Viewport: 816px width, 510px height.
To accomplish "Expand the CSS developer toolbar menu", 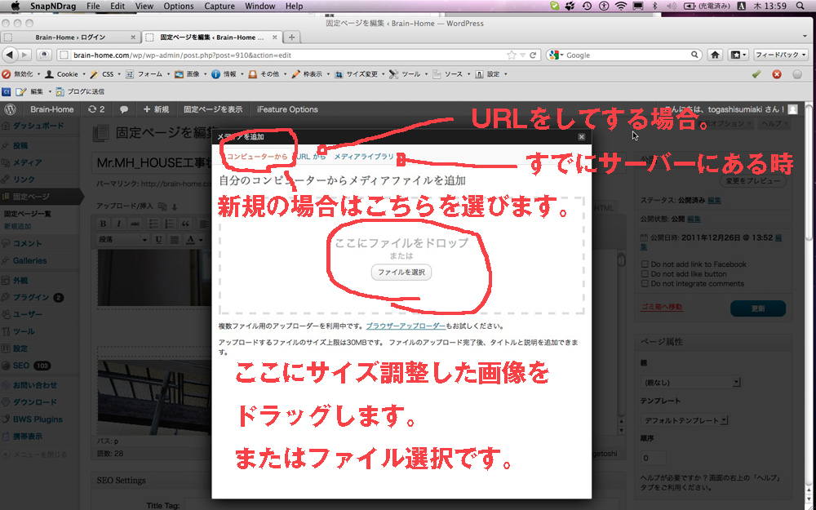I will [104, 74].
